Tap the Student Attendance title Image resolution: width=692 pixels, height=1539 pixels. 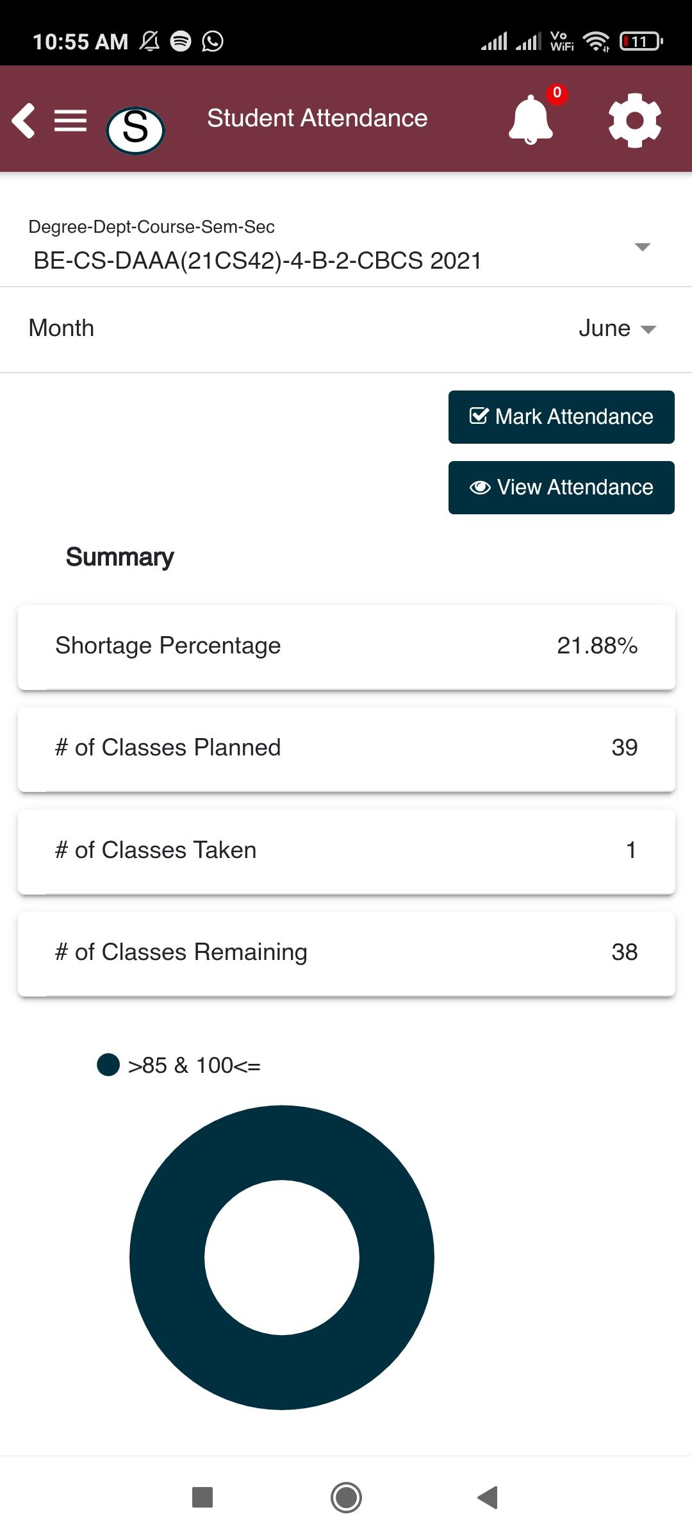pos(317,118)
